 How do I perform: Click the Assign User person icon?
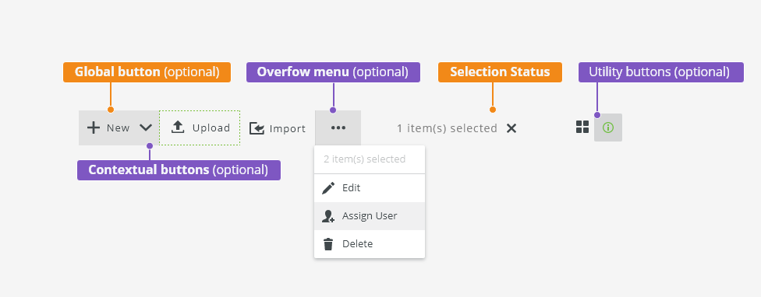click(328, 216)
